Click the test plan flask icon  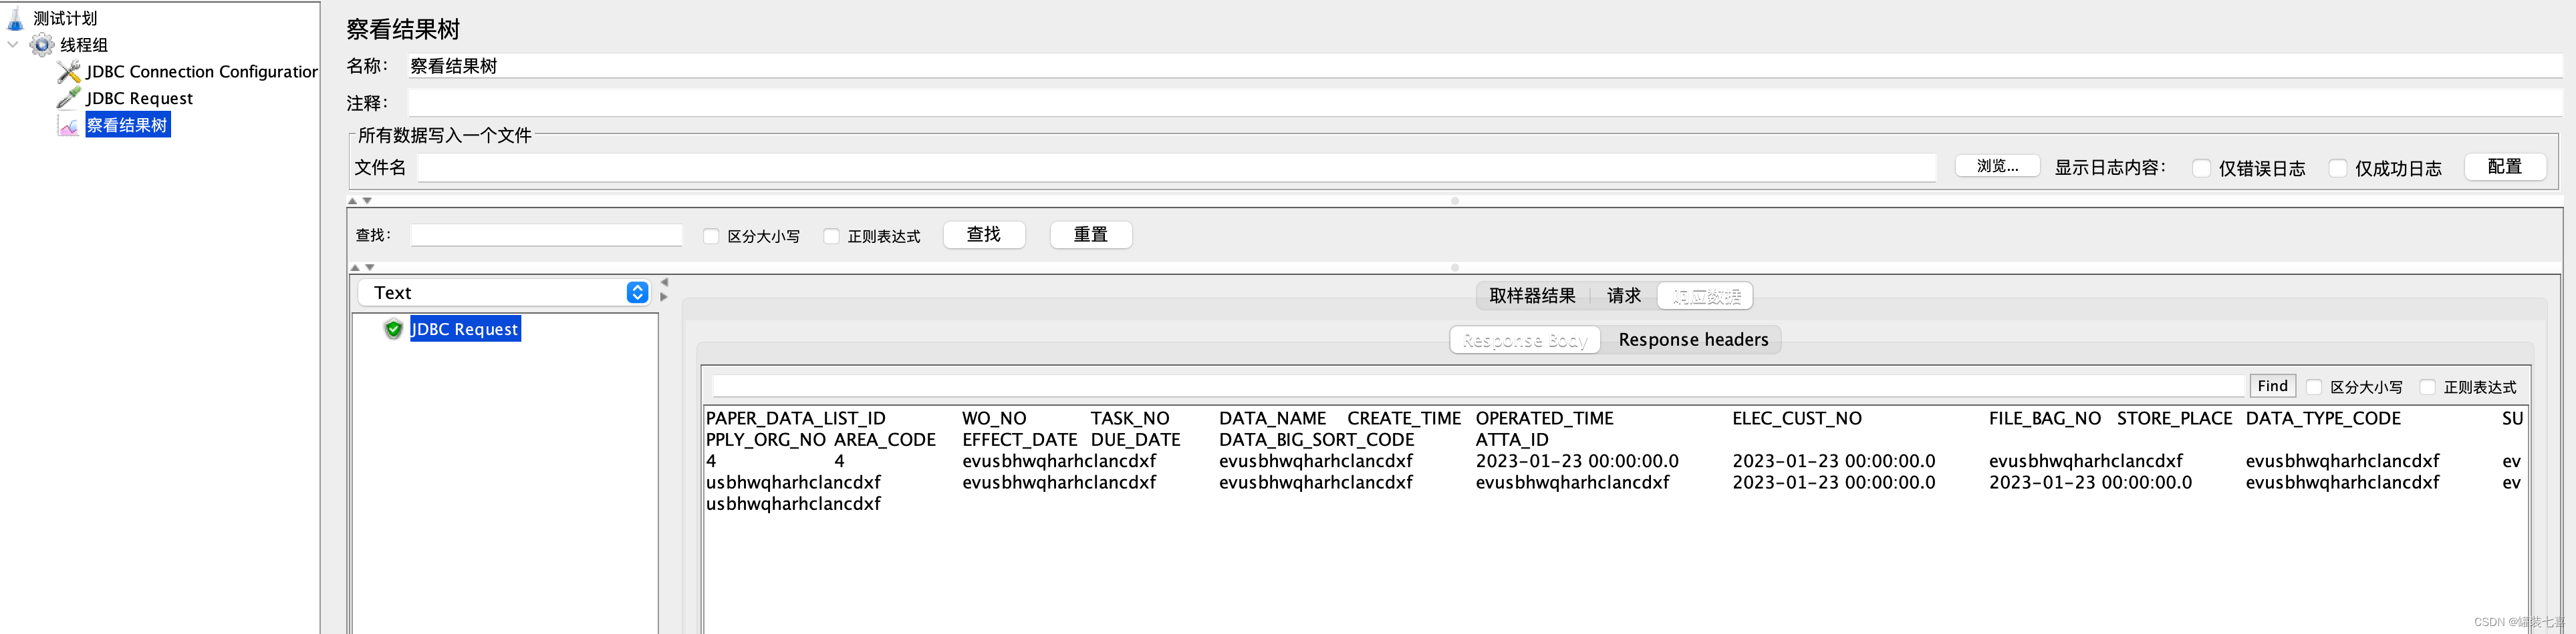click(x=15, y=18)
